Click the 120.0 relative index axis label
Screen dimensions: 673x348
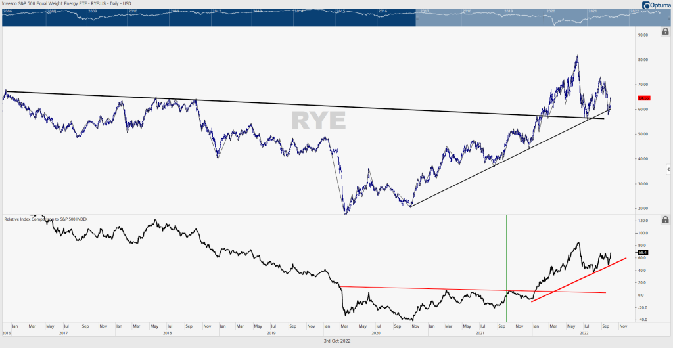pos(643,221)
